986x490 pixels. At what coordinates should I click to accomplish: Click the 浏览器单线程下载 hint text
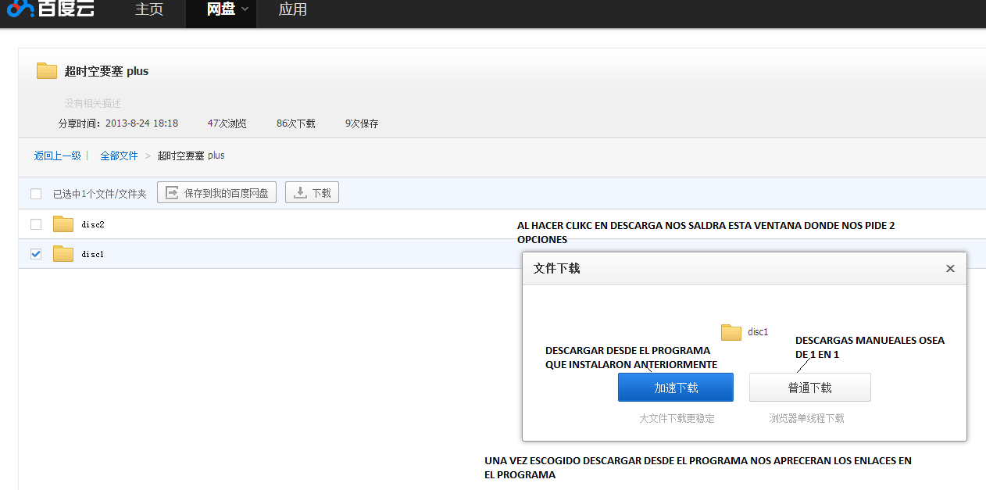pos(806,418)
